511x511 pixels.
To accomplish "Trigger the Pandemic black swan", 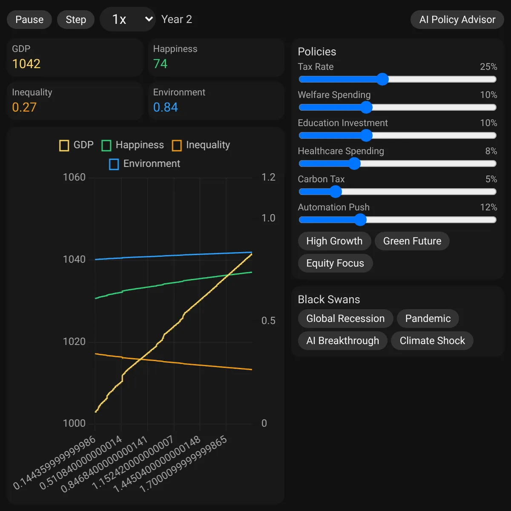I will point(428,319).
